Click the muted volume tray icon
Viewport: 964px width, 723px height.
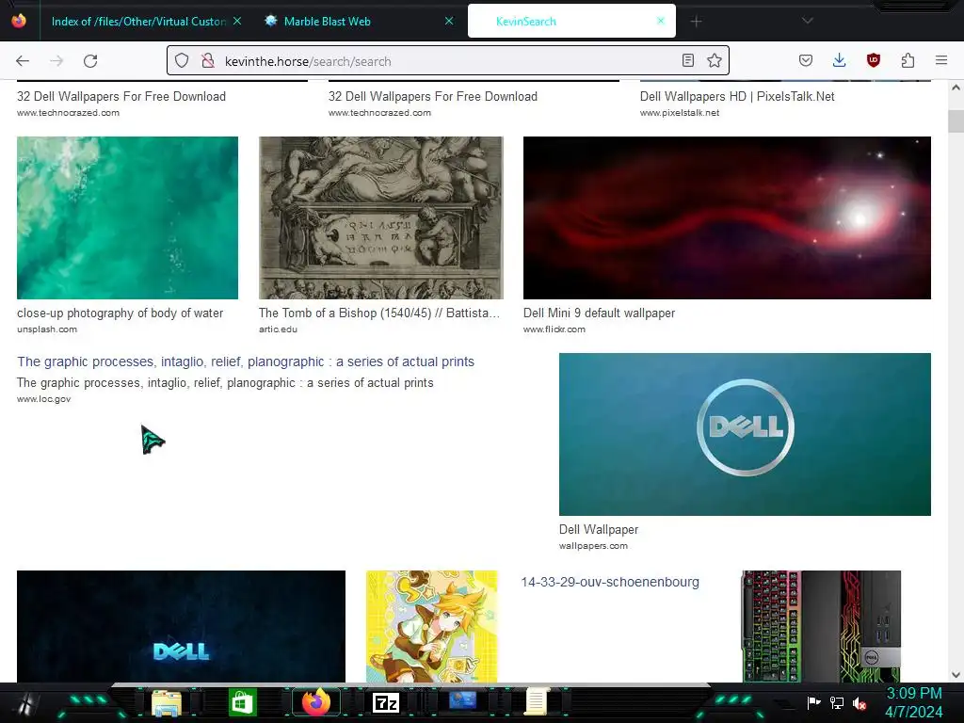[x=859, y=702]
